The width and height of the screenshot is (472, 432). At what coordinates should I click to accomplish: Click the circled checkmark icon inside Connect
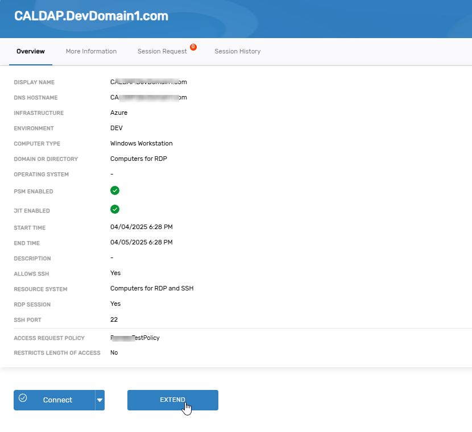pos(23,398)
